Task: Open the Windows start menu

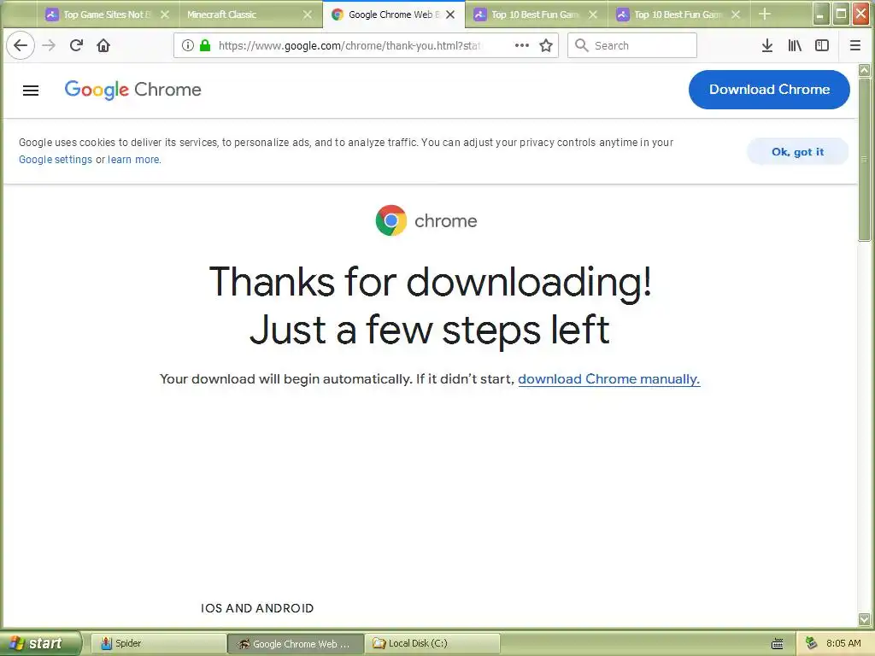Action: (39, 643)
